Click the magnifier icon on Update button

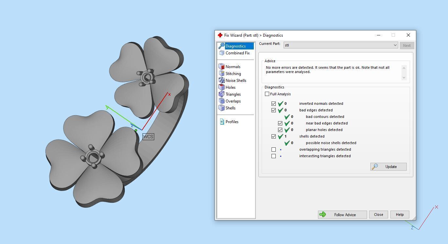375,166
